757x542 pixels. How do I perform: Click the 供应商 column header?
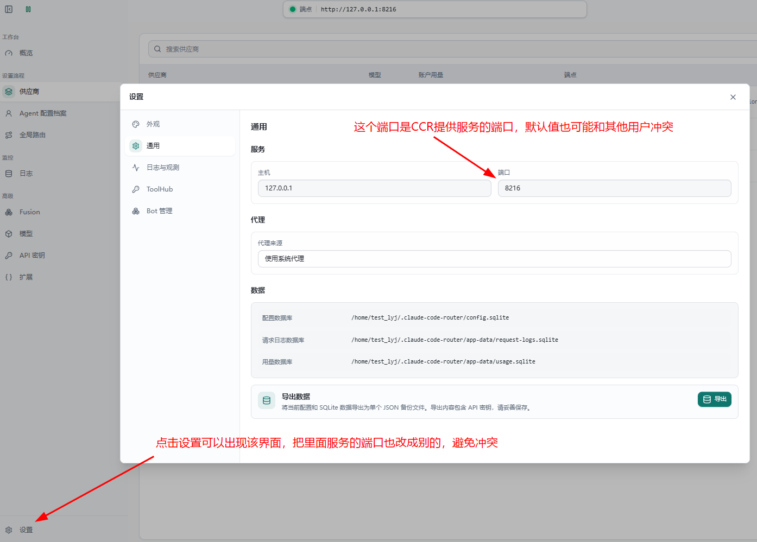pyautogui.click(x=157, y=75)
